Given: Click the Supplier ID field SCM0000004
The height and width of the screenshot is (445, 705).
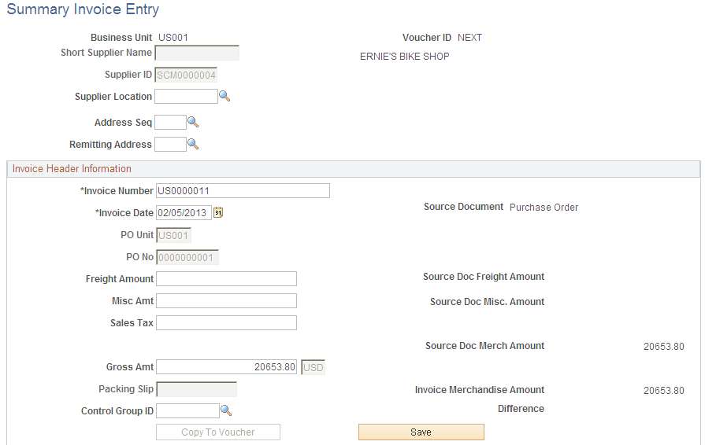Looking at the screenshot, I should [186, 75].
